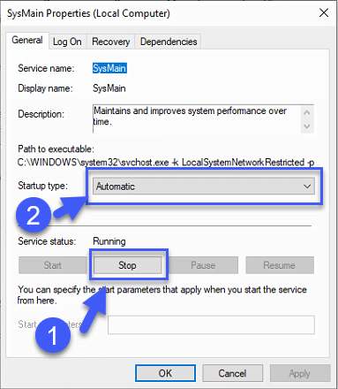Stop the SysMain service
Screen dimensions: 338x389
(127, 265)
